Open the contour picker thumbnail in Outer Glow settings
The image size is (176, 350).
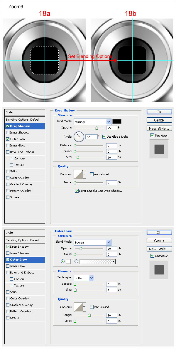[x=78, y=307]
